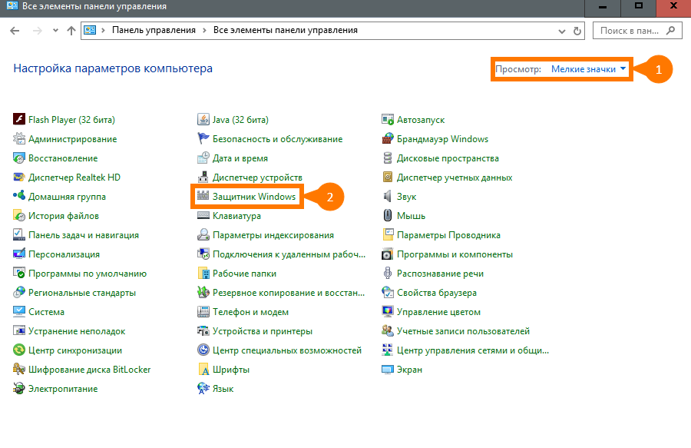This screenshot has height=448, width=691.
Task: Open Резервное копирование и восстановление link
Action: coord(289,293)
